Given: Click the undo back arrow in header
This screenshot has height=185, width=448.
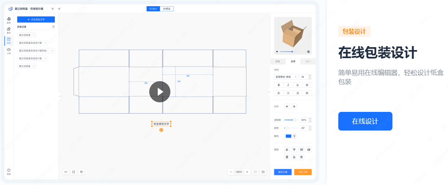Looking at the screenshot, I should [x=53, y=9].
